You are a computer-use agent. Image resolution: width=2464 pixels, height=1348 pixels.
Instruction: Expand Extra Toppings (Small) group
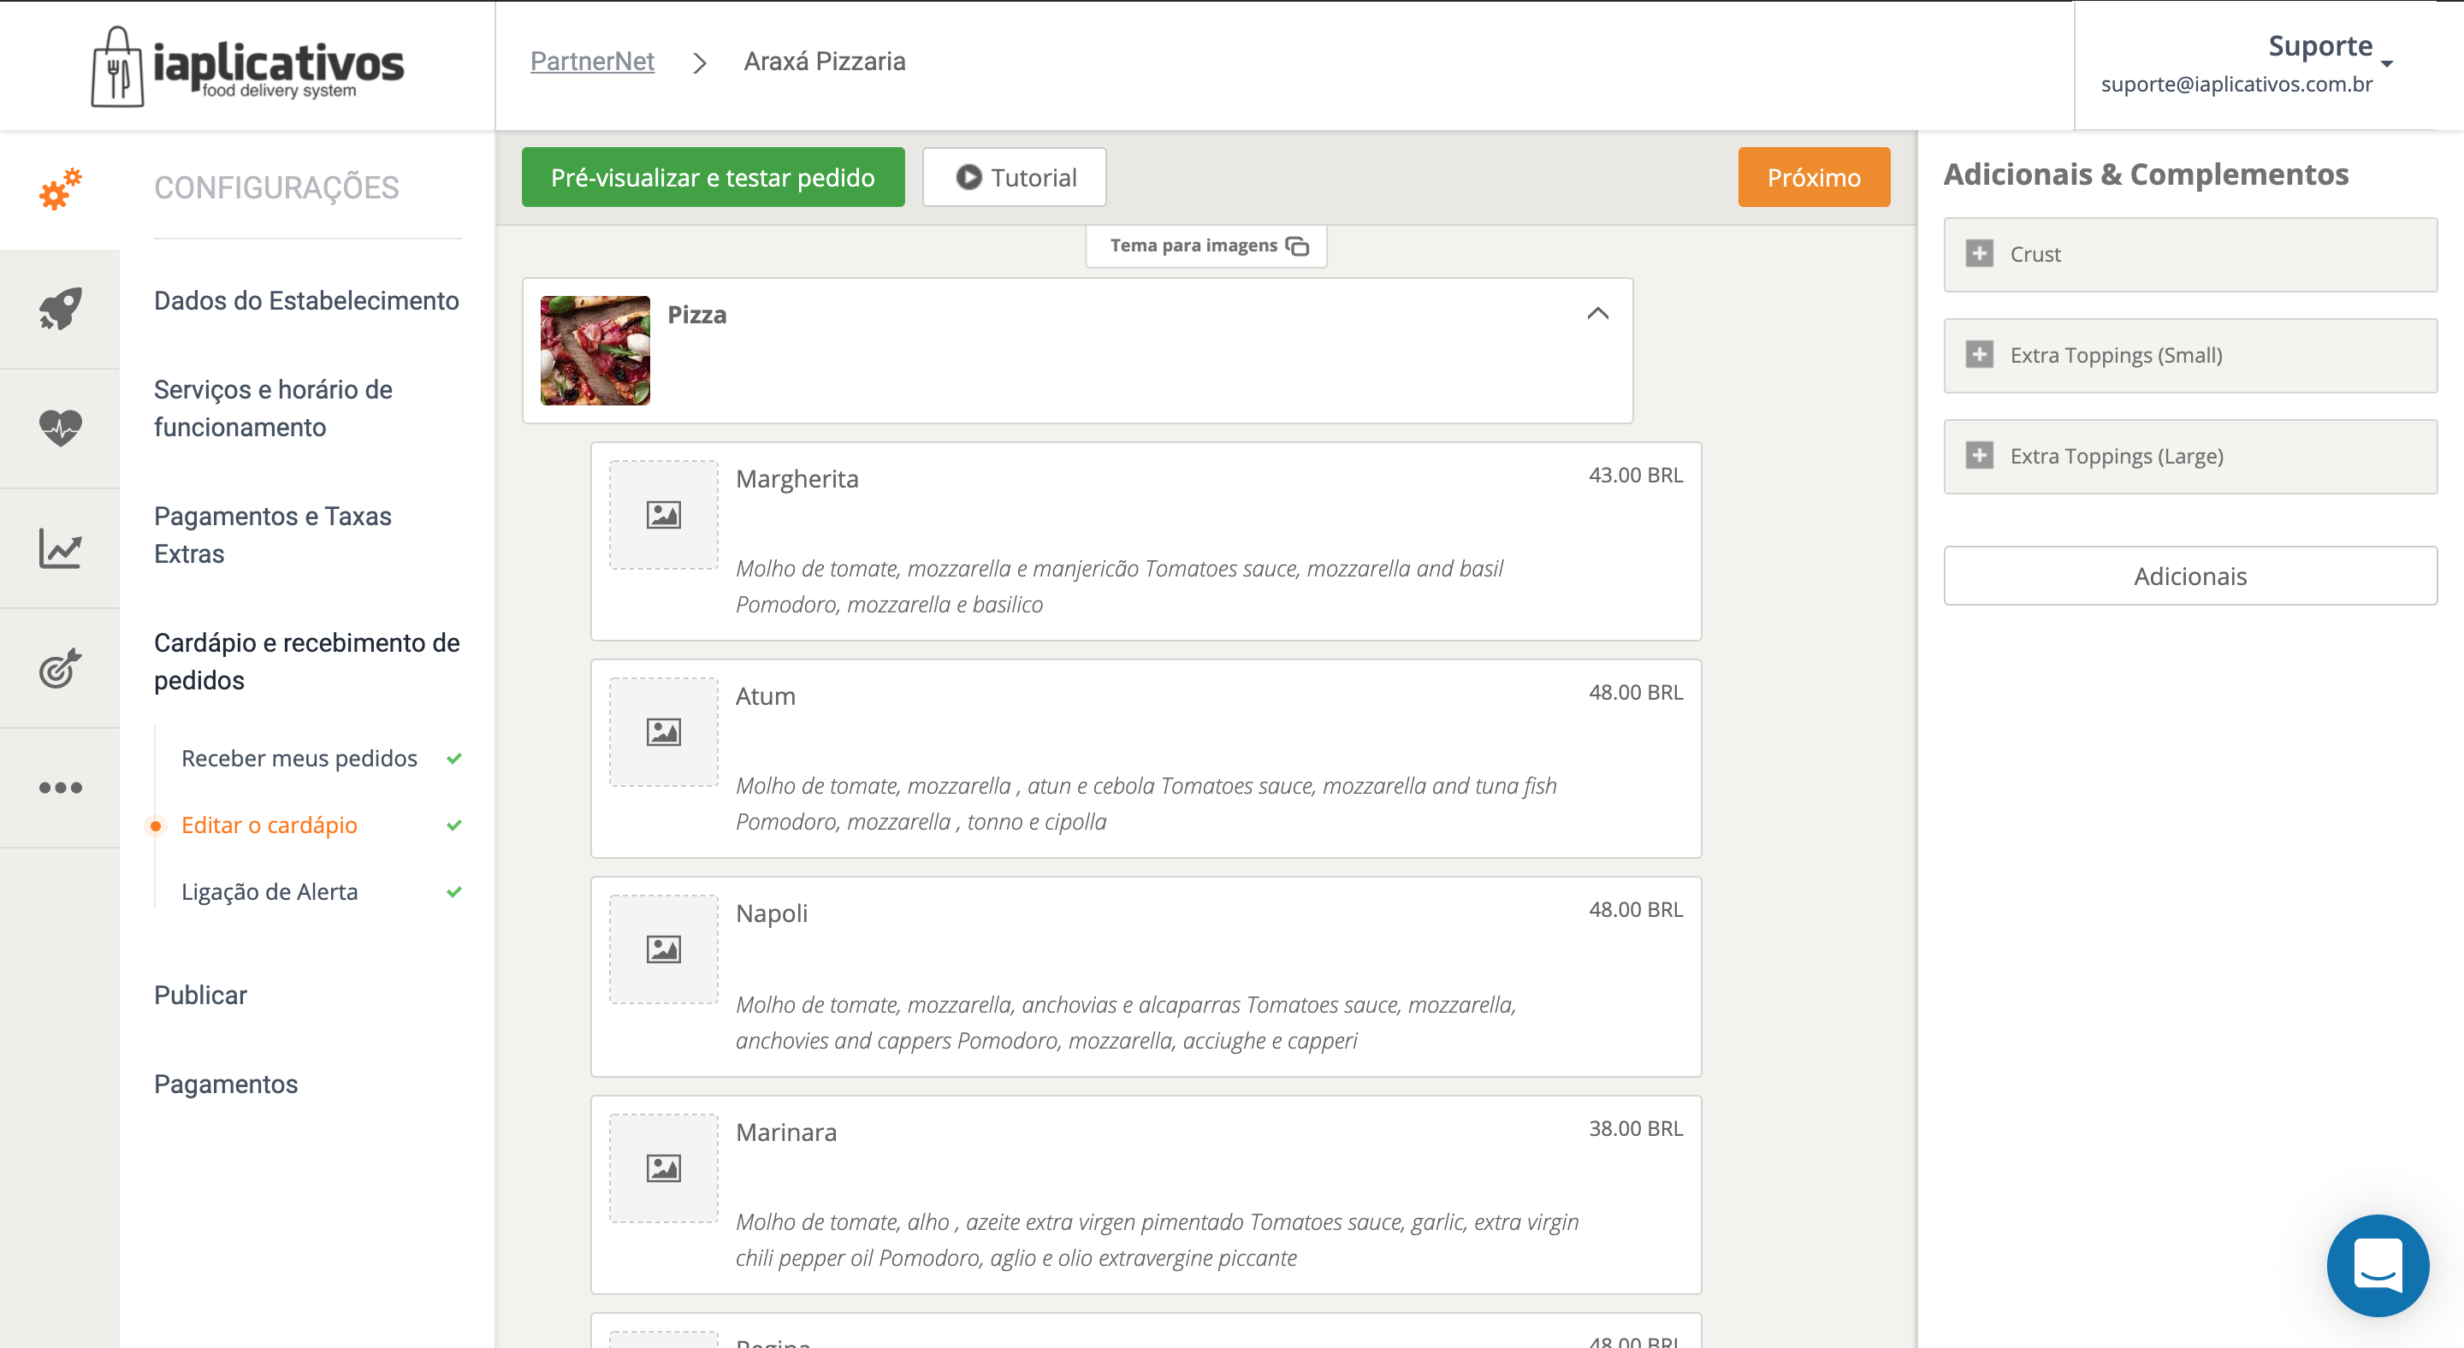click(x=2190, y=356)
